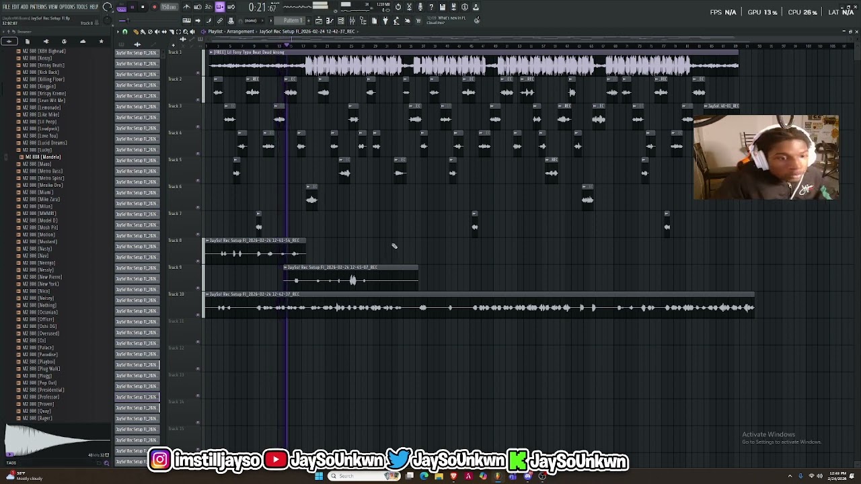Toggle Pattern/Song mode switch
This screenshot has width=861, height=484.
[122, 7]
